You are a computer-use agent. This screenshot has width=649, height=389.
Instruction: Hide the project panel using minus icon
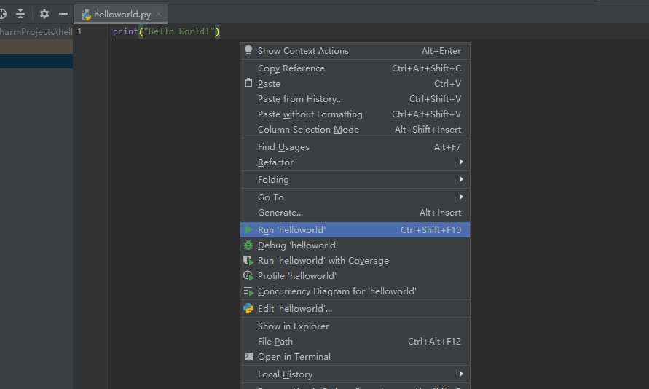[x=63, y=14]
